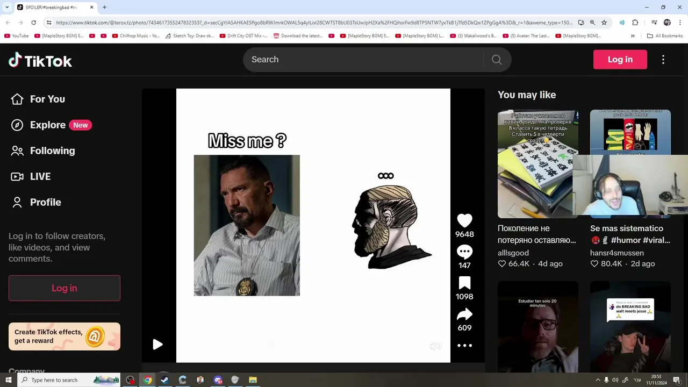Click the Windows taskbar search box
Screen dimensions: 688x387
(x=70, y=380)
